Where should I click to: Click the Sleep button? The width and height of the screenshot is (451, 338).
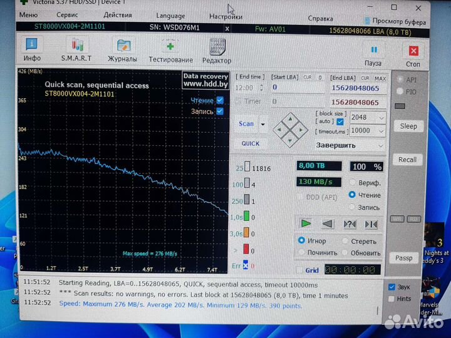click(x=408, y=126)
